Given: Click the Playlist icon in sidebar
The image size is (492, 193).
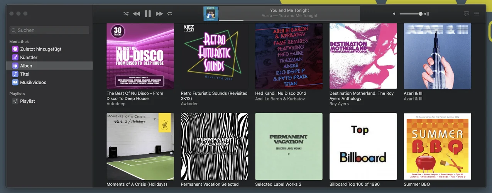Looking at the screenshot, I should click(x=15, y=101).
